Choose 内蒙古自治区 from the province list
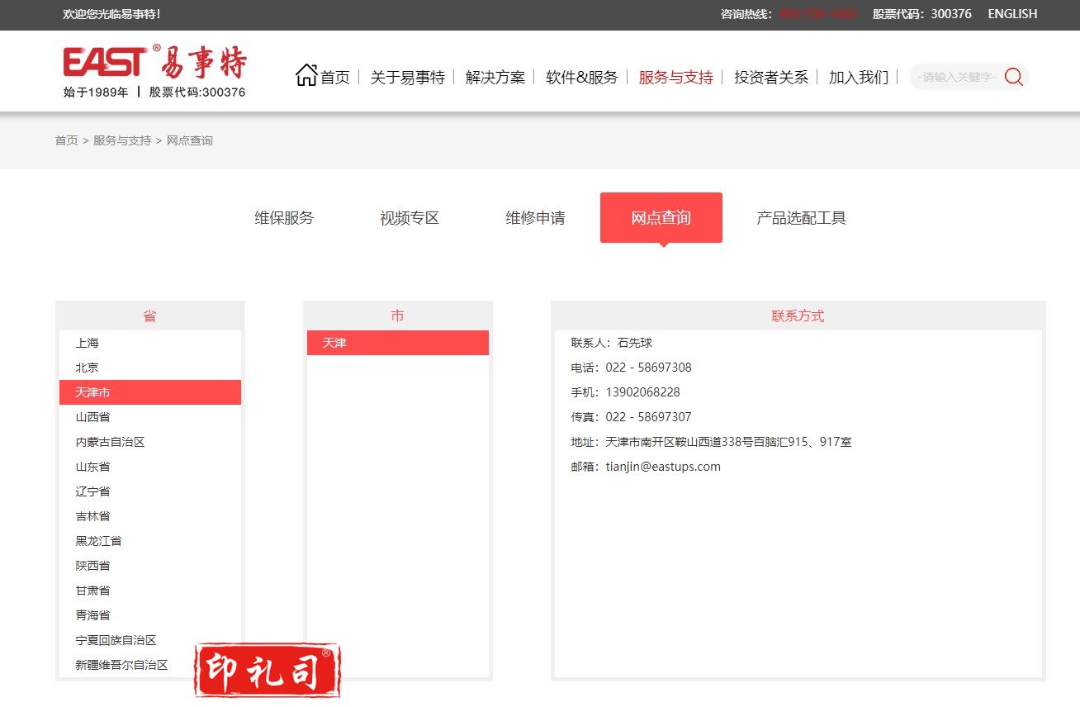Image resolution: width=1080 pixels, height=707 pixels. click(110, 442)
